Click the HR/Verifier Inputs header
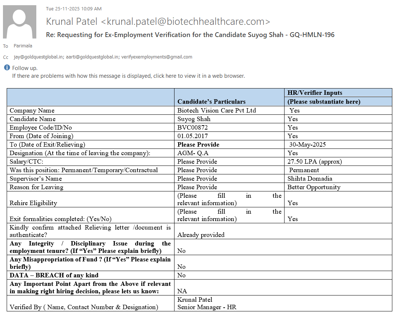Image resolution: width=399 pixels, height=314 pixels. pos(315,93)
